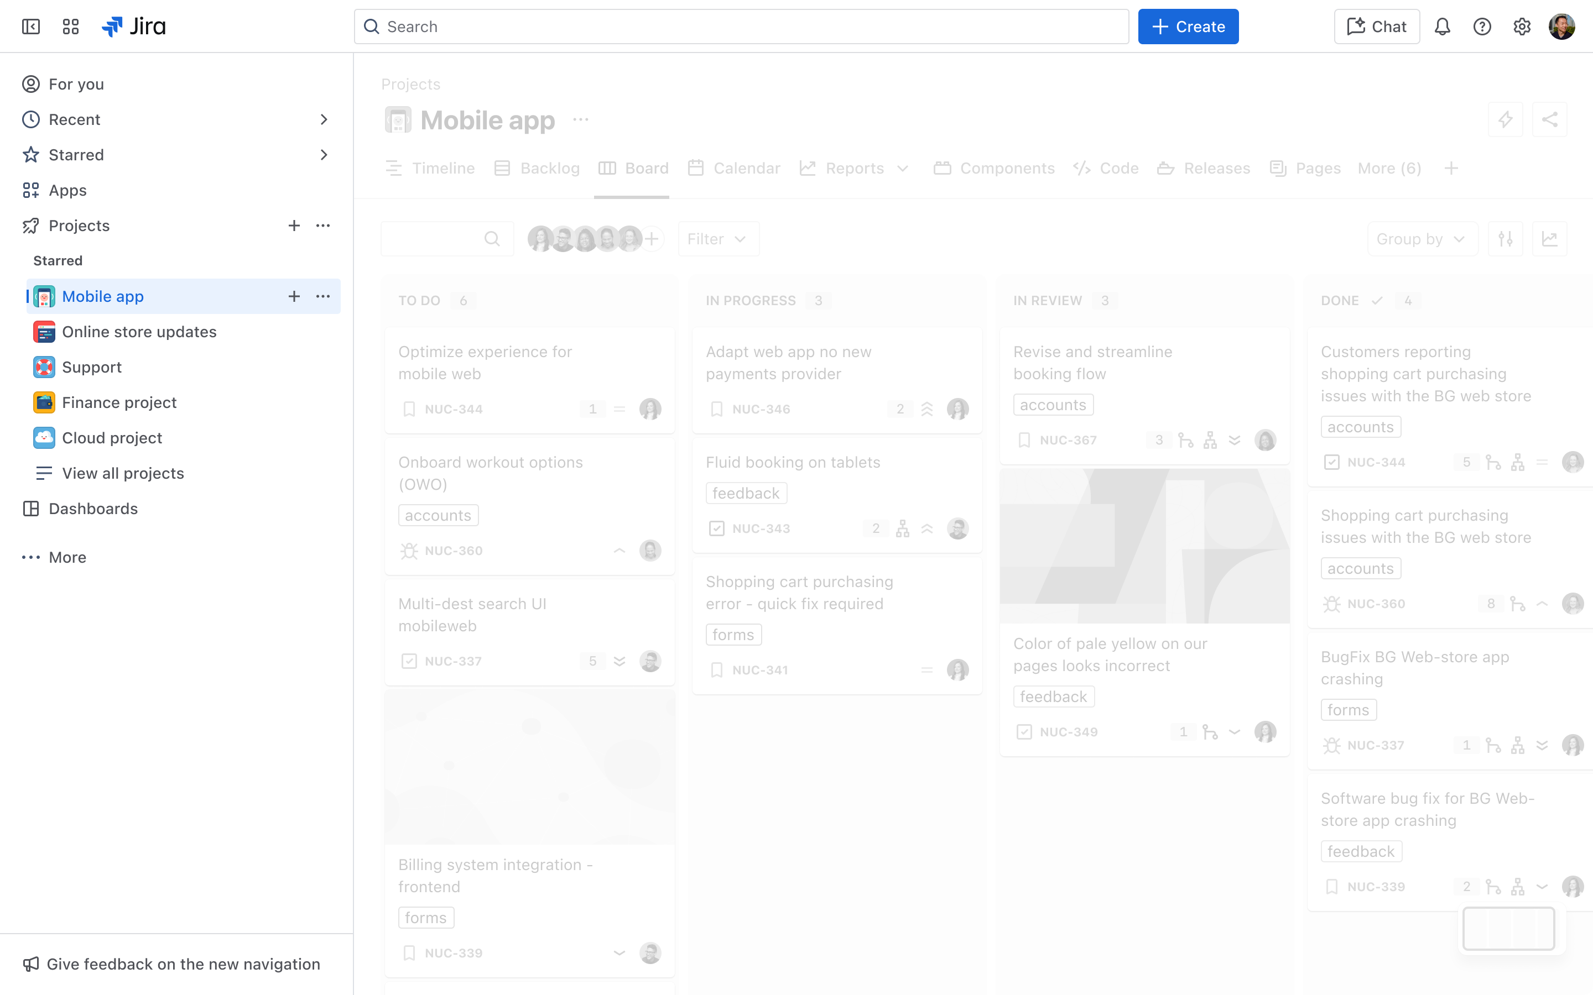
Task: Switch to the Timeline tab
Action: tap(442, 169)
